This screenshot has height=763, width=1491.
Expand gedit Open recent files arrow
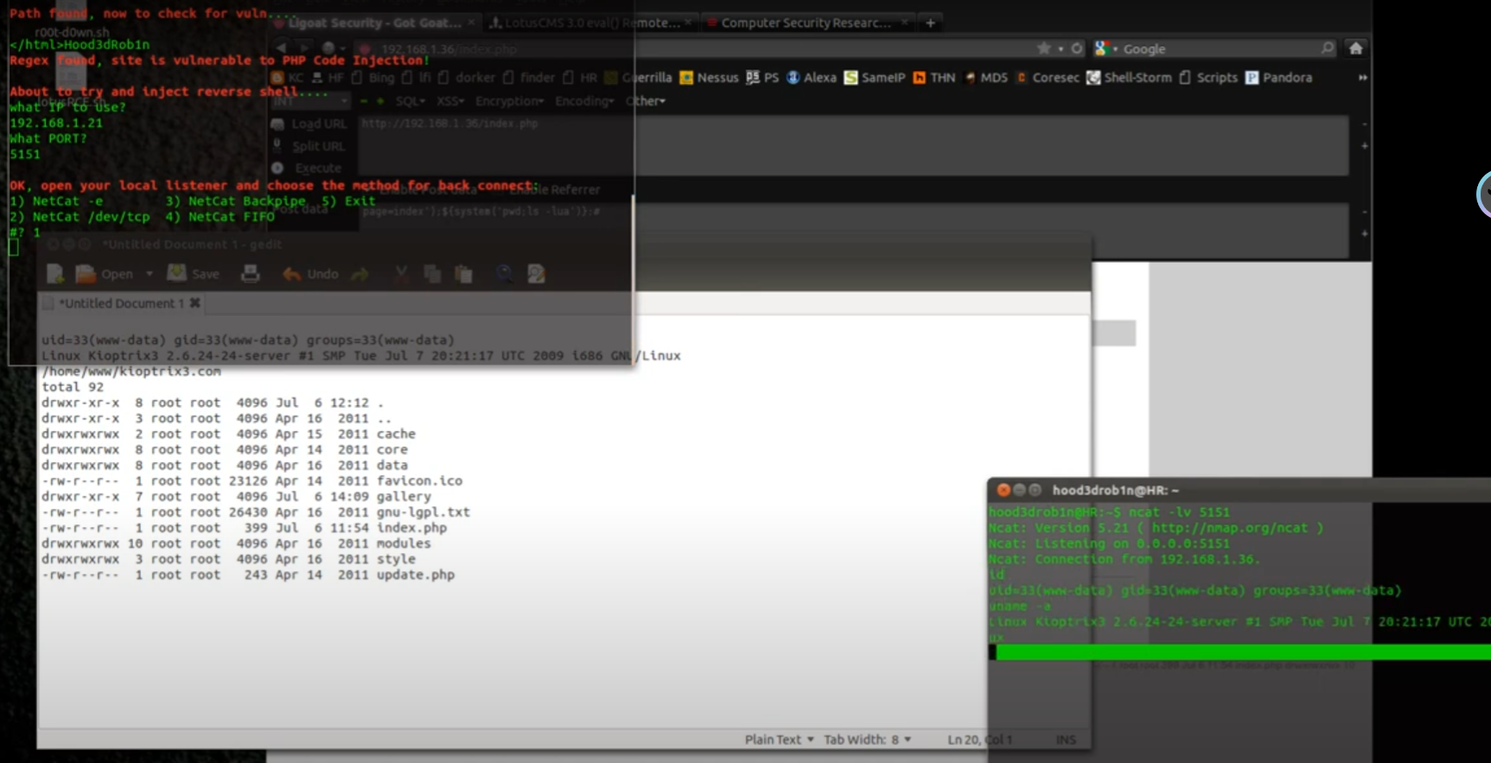click(x=149, y=274)
